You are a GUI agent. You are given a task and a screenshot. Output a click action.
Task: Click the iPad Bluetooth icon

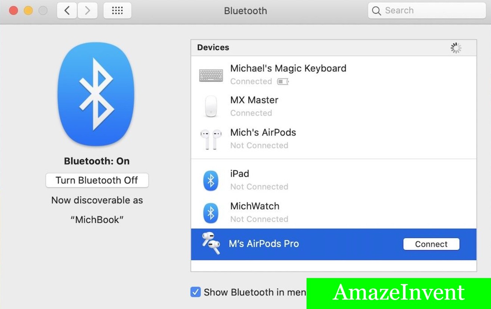(211, 181)
